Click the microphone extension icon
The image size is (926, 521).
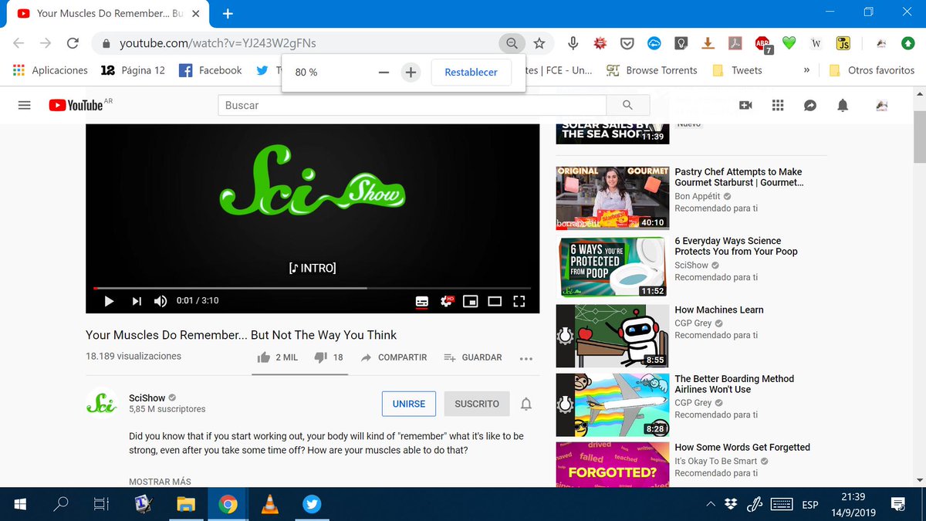coord(573,44)
